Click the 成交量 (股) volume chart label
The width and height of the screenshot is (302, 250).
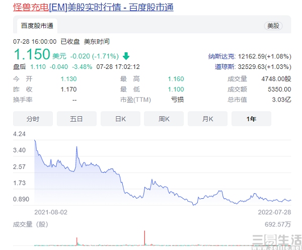pyautogui.click(x=30, y=224)
